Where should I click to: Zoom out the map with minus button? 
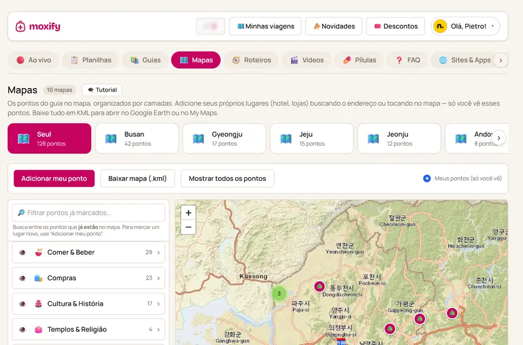[x=188, y=227]
